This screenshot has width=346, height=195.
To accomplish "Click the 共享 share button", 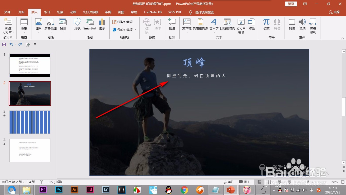I will click(335, 12).
